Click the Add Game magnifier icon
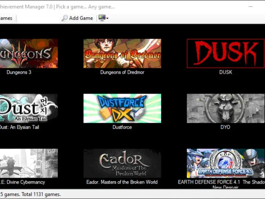 [x=65, y=18]
